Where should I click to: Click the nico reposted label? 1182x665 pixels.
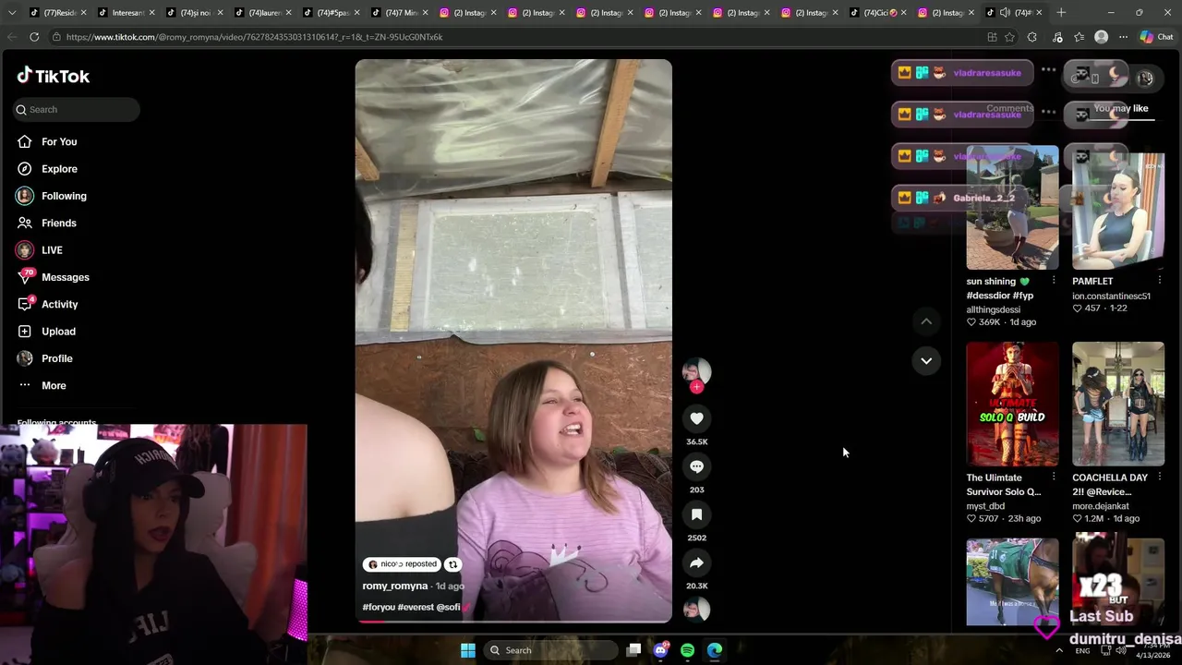coord(402,563)
